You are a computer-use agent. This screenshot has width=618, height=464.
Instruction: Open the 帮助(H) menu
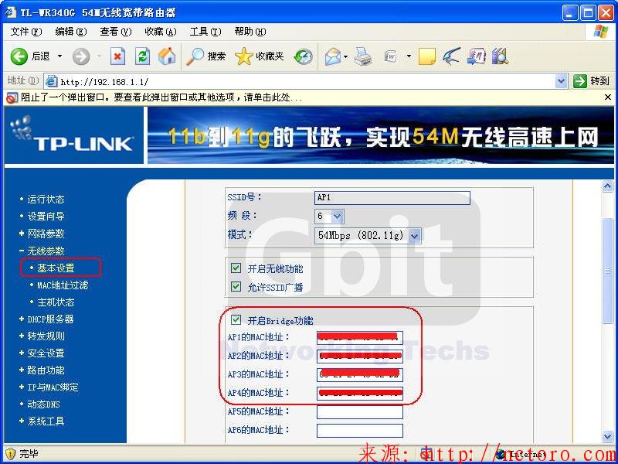tap(250, 32)
